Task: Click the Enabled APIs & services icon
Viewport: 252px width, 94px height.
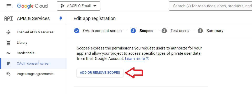Action: 8,32
